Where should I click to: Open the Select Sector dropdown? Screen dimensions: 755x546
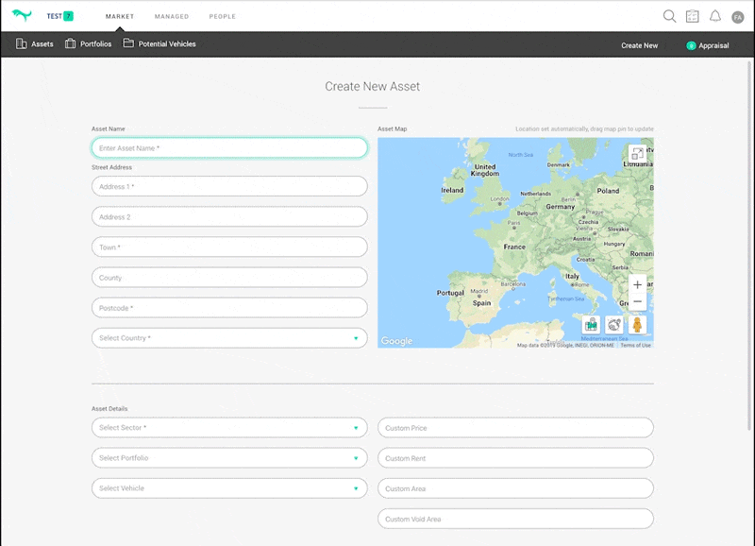click(229, 428)
